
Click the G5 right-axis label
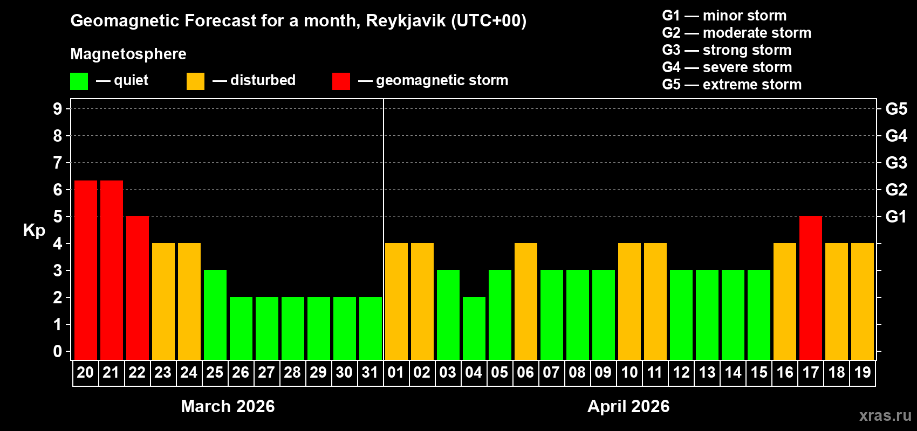(897, 109)
